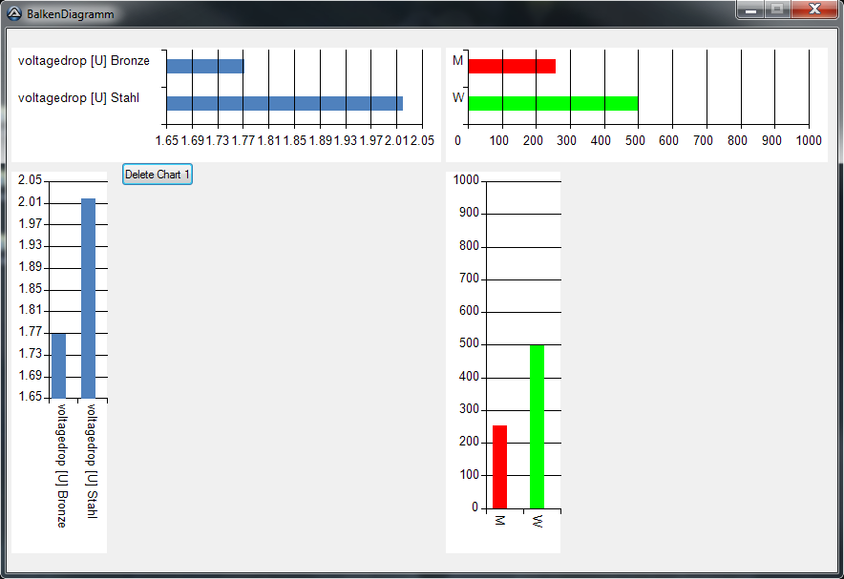Click the rotated "voltagedrop [U] Stahl" axis label
844x579 pixels.
[92, 461]
